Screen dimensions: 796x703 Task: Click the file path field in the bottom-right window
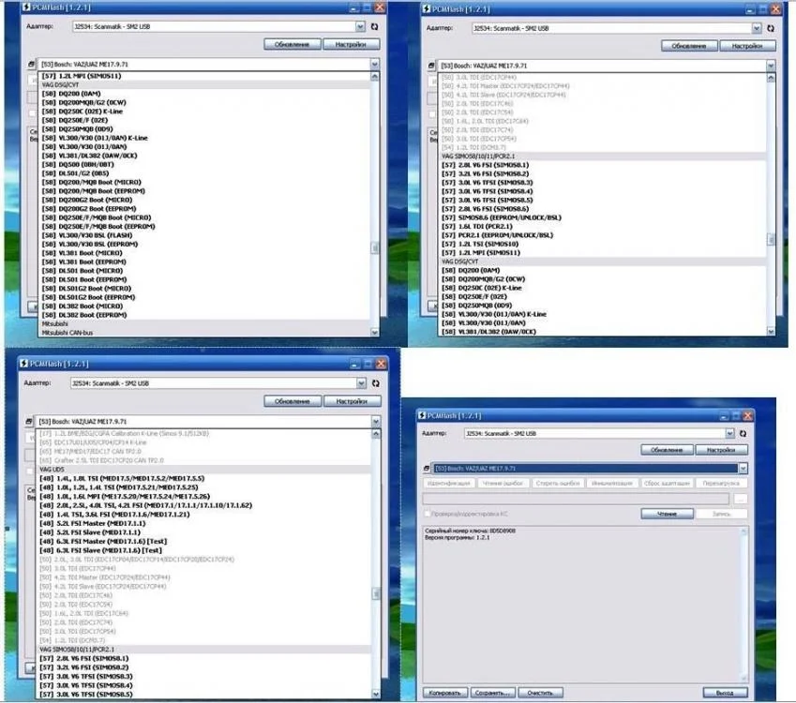[576, 499]
